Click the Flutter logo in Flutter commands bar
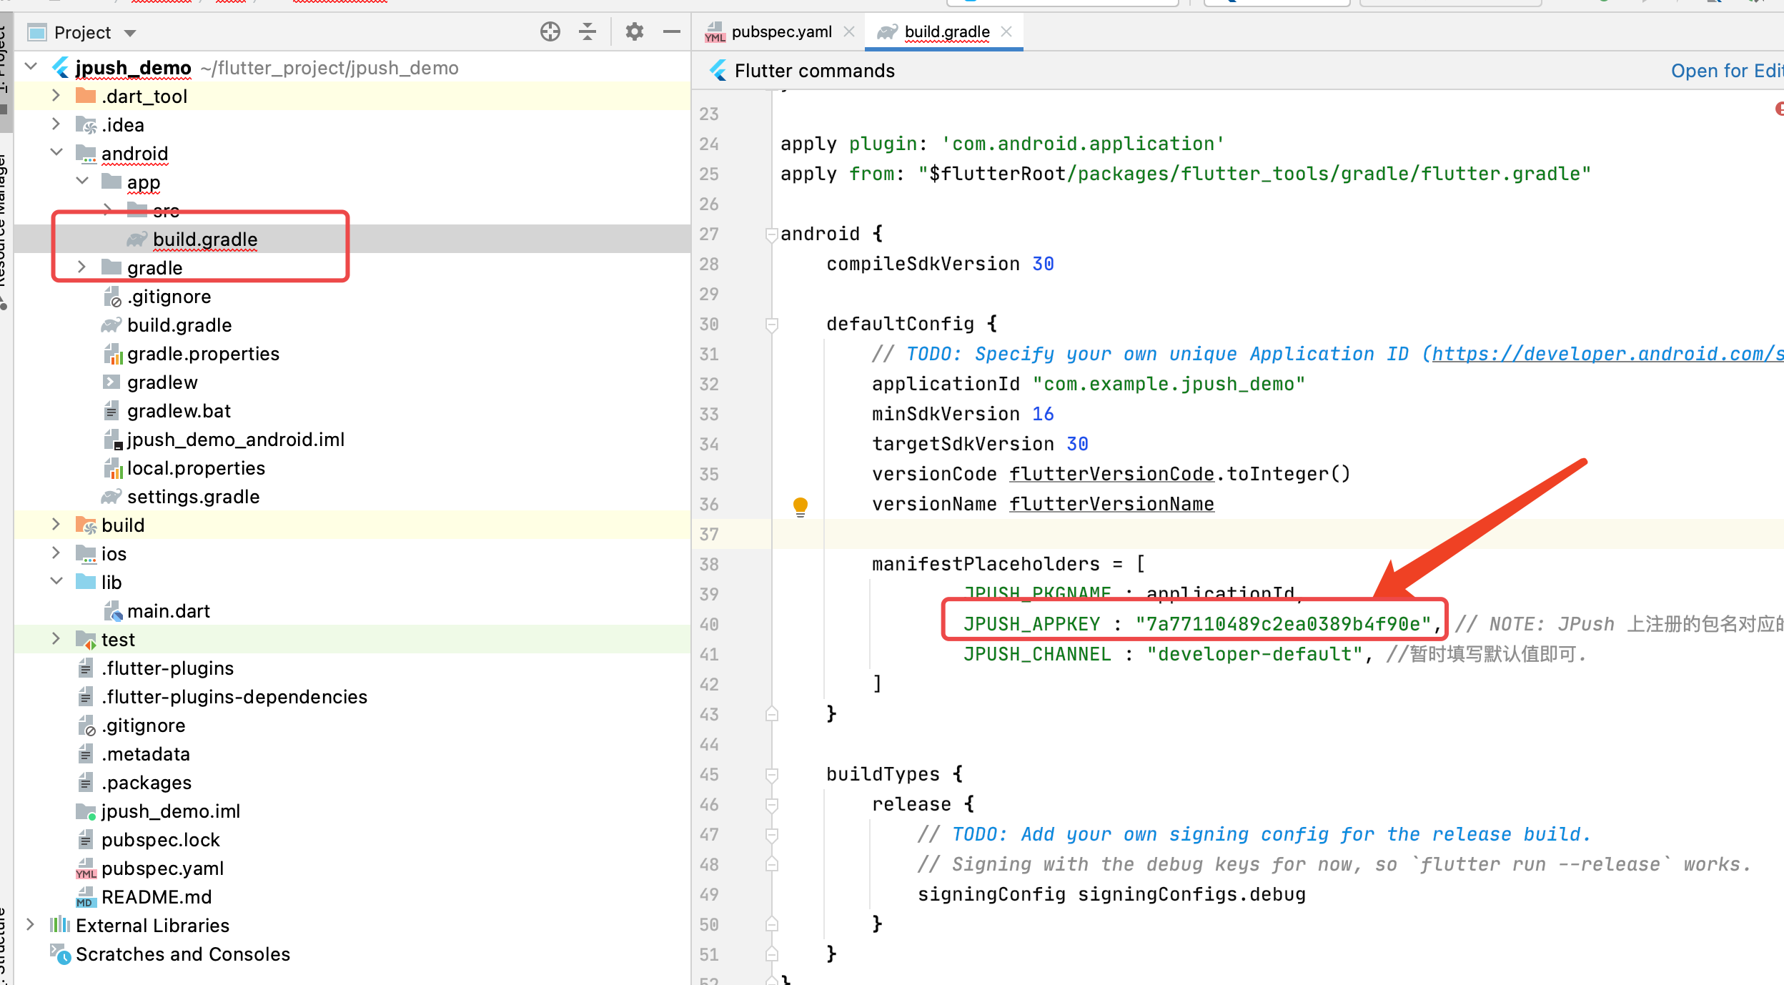 [718, 71]
